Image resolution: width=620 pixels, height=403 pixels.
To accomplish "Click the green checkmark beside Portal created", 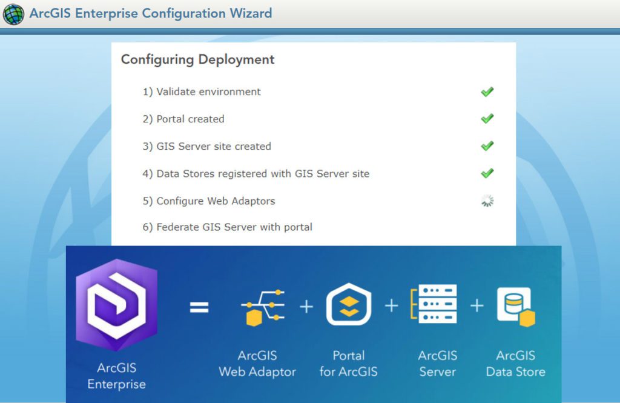I will (x=487, y=118).
